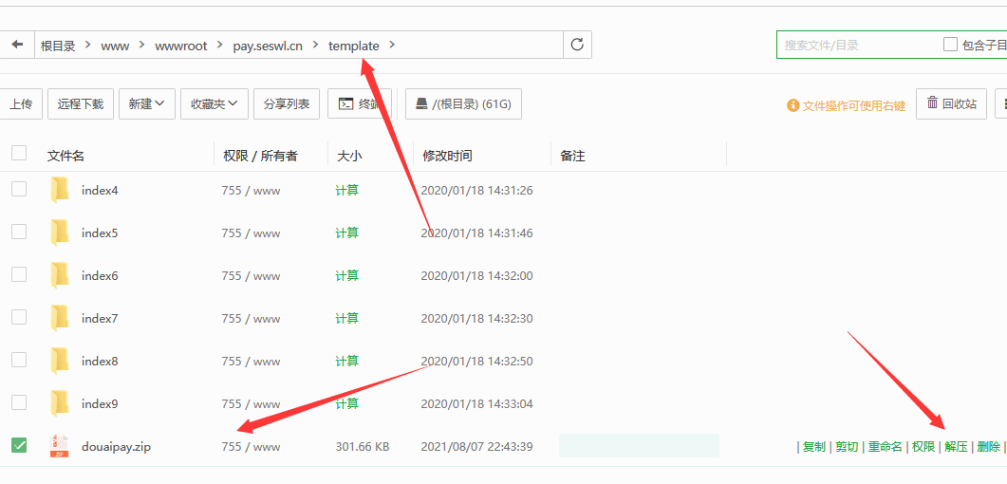
Task: Open the index4 folder icon
Action: pyautogui.click(x=60, y=190)
